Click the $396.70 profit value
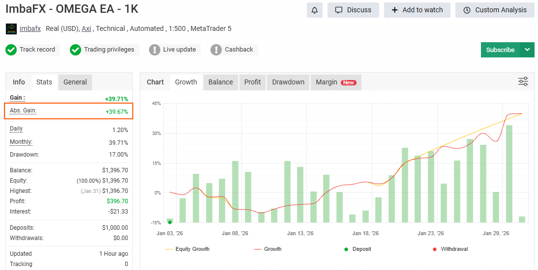This screenshot has width=538, height=270. pos(118,201)
